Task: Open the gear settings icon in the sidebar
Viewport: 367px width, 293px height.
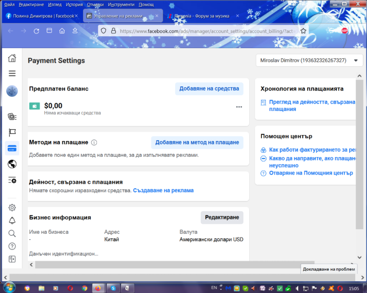Action: (12, 207)
